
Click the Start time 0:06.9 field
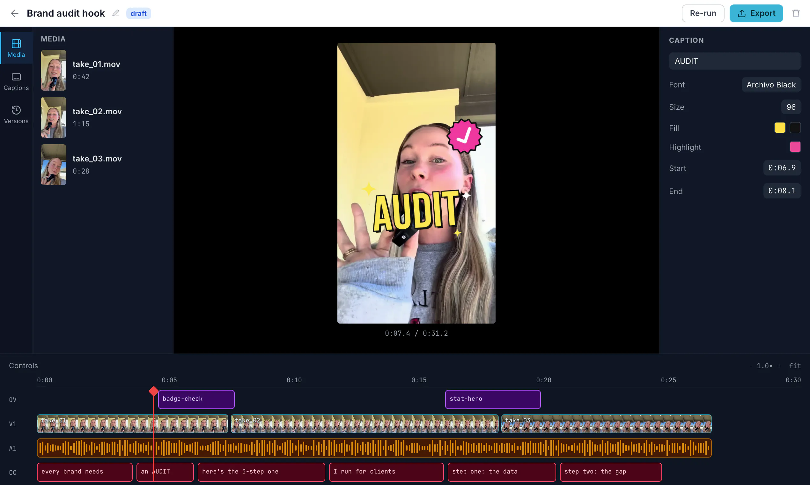click(782, 168)
